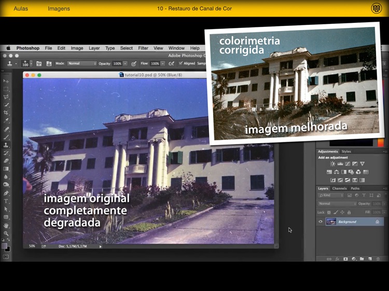Create a new layer group
The width and height of the screenshot is (389, 291).
click(362, 259)
